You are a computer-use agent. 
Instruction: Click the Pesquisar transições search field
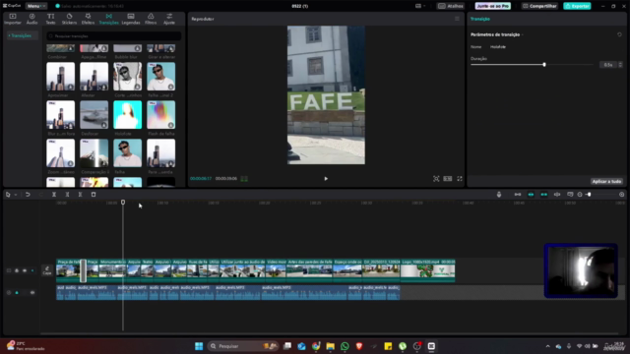tap(114, 36)
